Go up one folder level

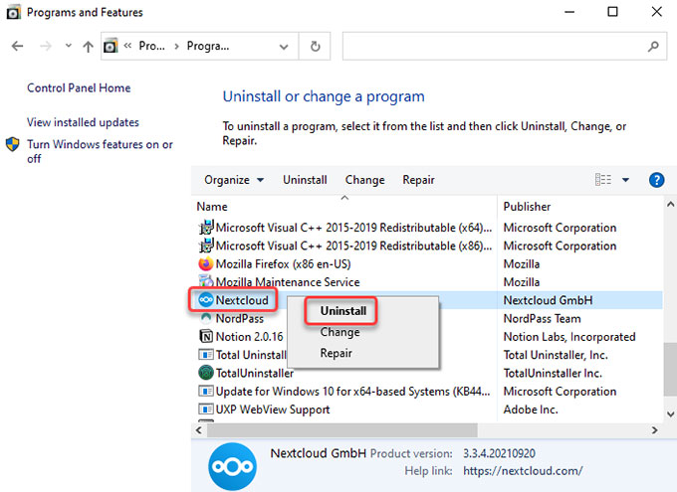tap(88, 46)
